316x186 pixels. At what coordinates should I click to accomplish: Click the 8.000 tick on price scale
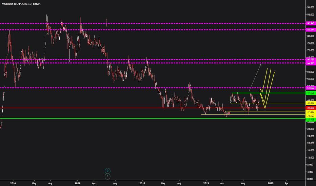pos(311,165)
